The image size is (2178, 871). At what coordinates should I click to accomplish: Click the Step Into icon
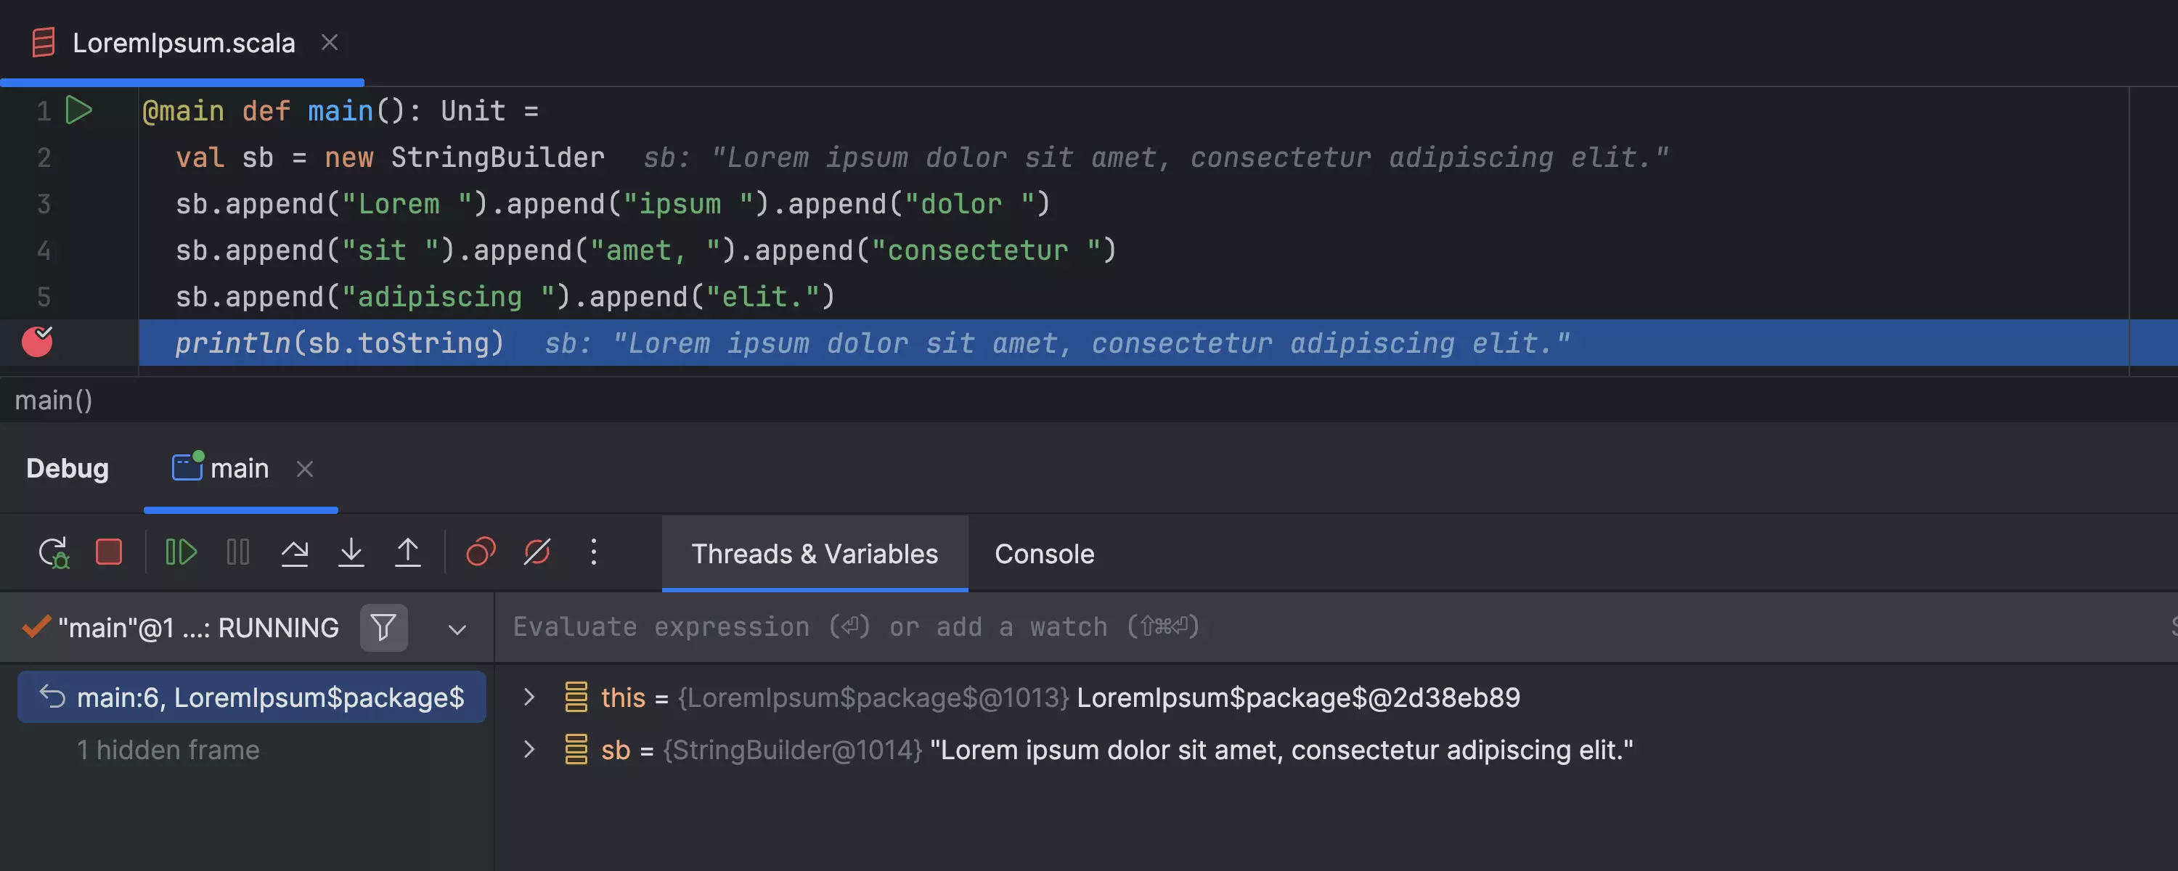click(351, 552)
